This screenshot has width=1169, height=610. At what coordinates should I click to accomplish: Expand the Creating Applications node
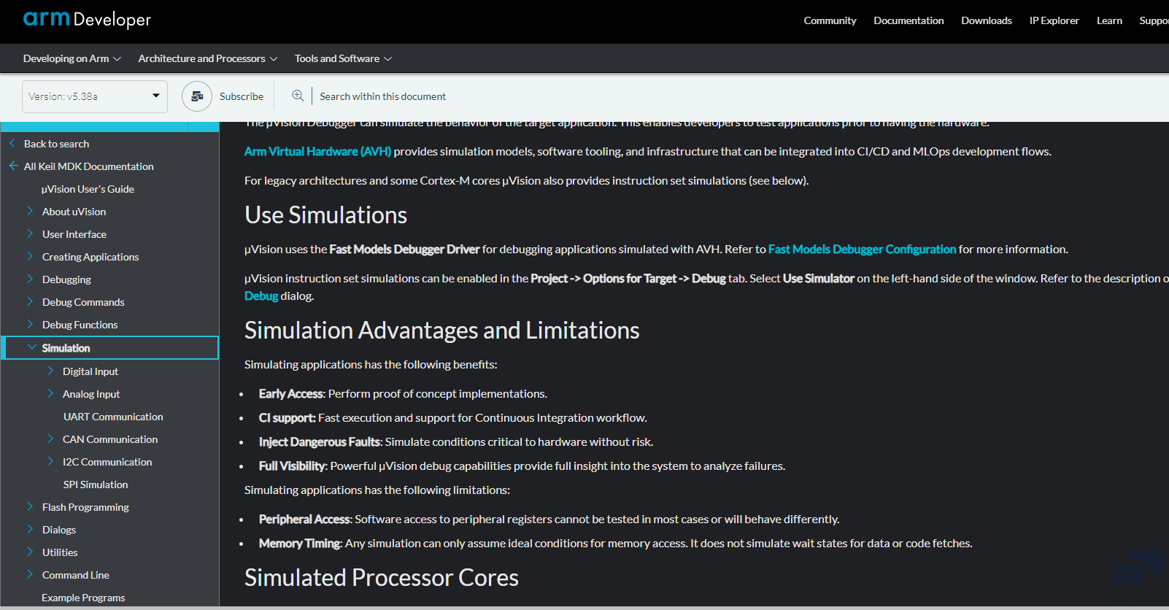click(30, 256)
